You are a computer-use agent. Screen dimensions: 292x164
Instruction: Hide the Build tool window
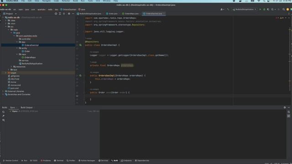click(289, 108)
